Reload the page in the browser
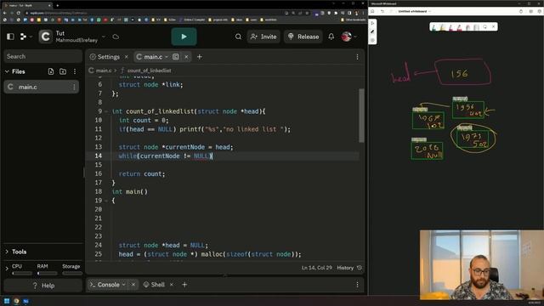544x306 pixels. 19,13
